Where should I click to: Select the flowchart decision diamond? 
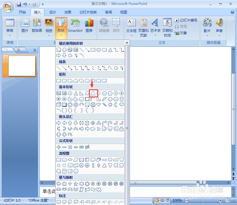[x=70, y=160]
